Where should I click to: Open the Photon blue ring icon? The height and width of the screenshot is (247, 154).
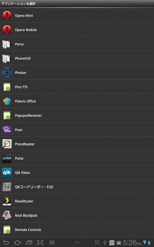click(7, 72)
